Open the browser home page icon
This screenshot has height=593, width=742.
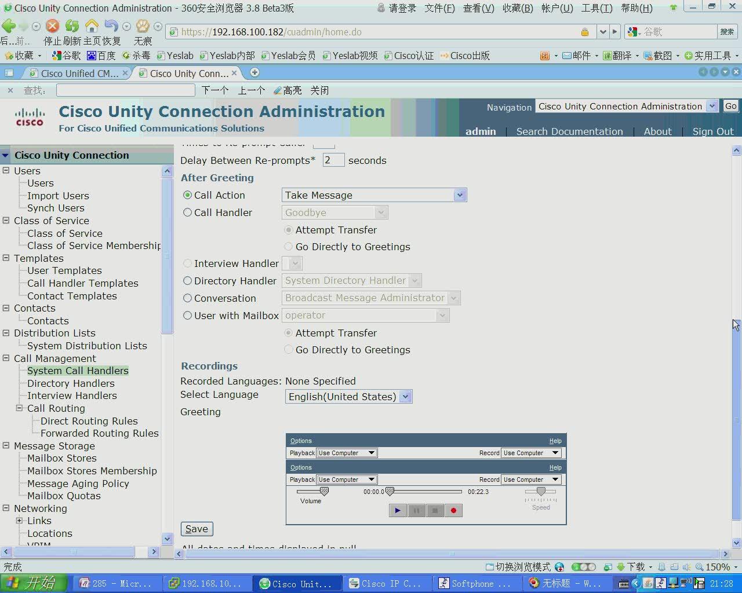coord(92,26)
